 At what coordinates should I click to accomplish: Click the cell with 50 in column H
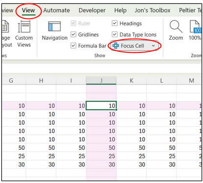click(x=41, y=148)
